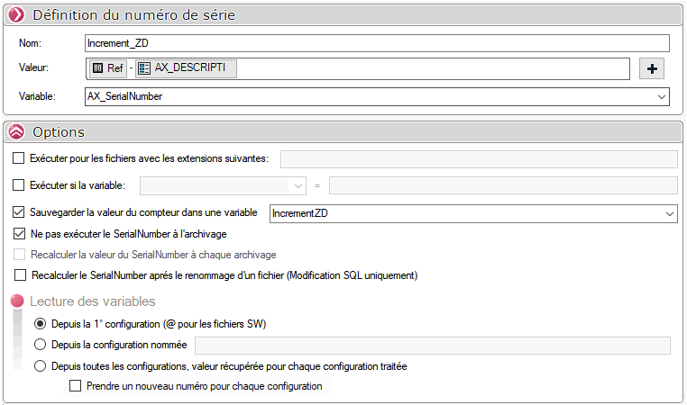The width and height of the screenshot is (687, 405).
Task: Check the Exécuter si la variable box
Action: [20, 185]
